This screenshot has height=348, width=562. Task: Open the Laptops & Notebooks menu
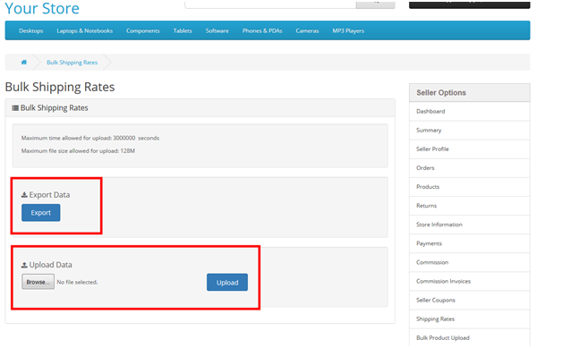[x=85, y=30]
